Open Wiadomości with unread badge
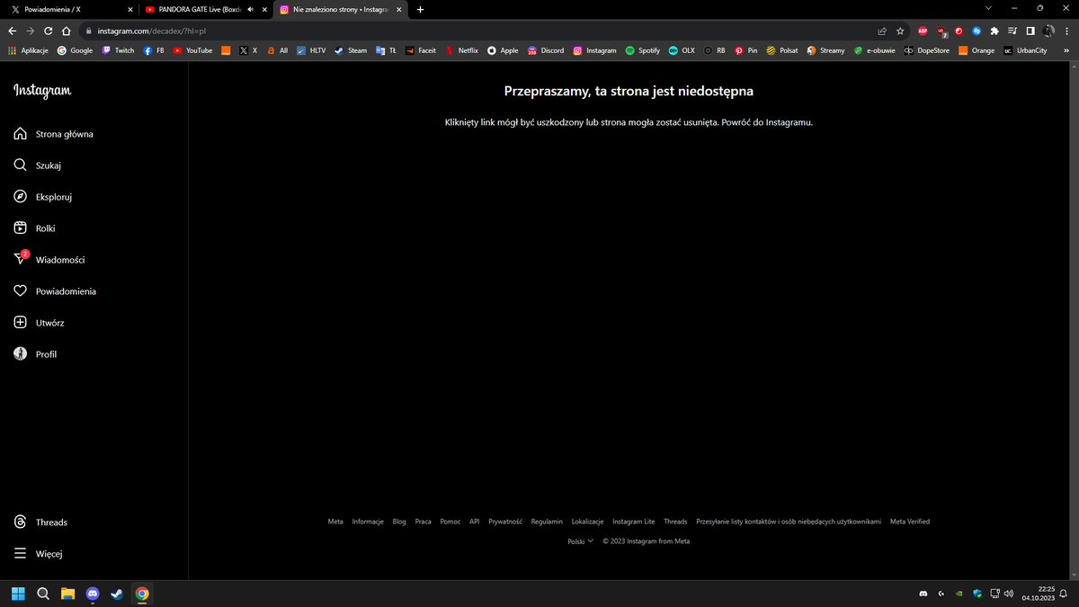Image resolution: width=1079 pixels, height=607 pixels. [49, 260]
